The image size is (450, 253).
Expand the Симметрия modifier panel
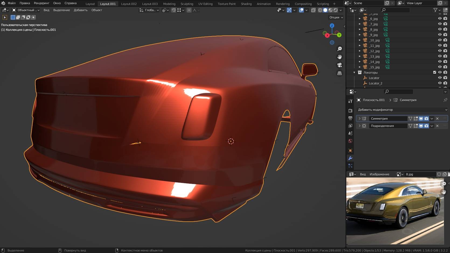pyautogui.click(x=359, y=118)
